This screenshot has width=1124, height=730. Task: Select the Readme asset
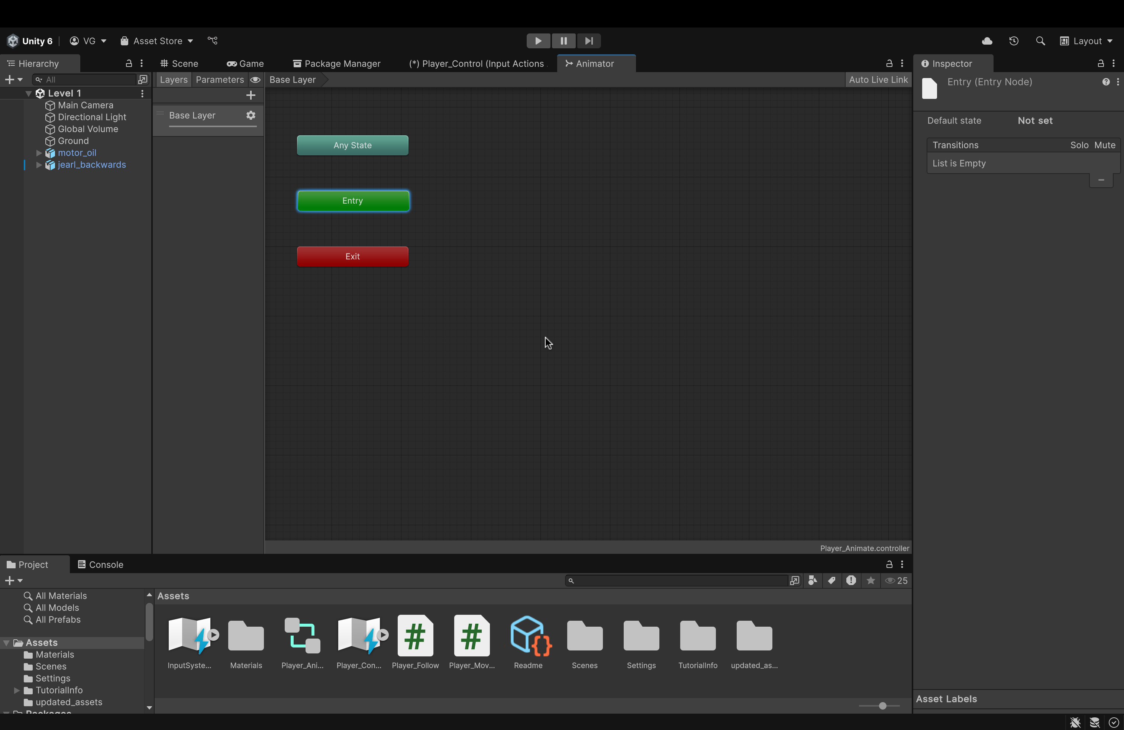coord(528,642)
